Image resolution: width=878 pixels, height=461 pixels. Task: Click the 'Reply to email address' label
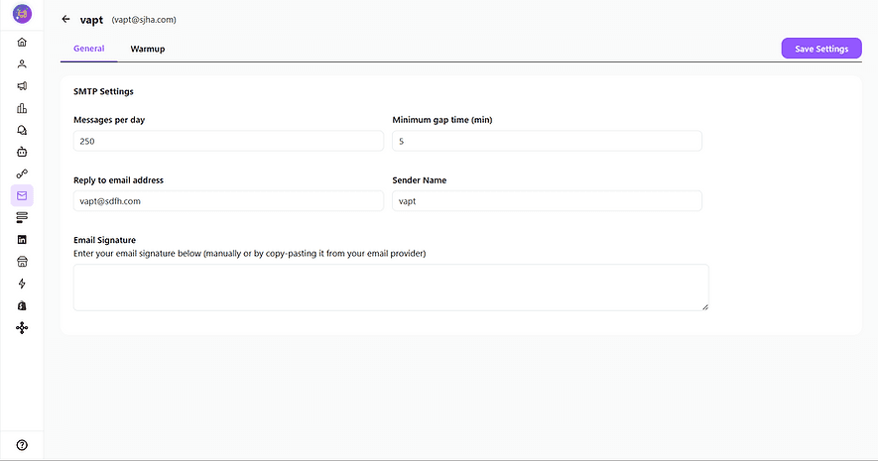tap(119, 180)
